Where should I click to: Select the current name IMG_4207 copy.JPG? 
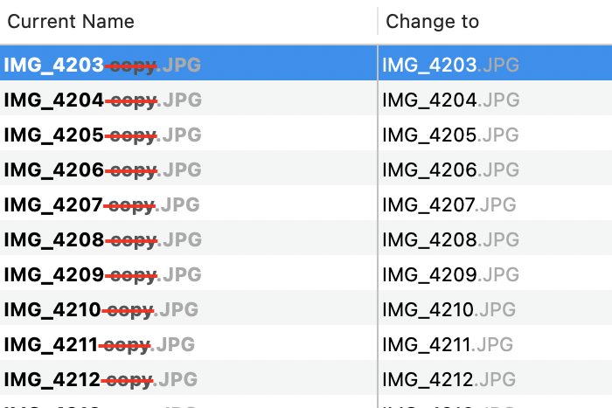102,205
